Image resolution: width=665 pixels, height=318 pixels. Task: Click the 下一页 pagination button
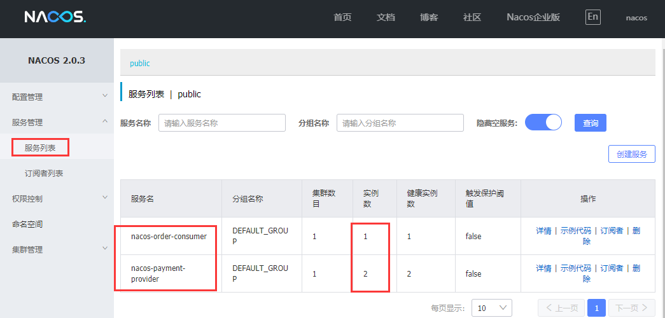pos(631,308)
